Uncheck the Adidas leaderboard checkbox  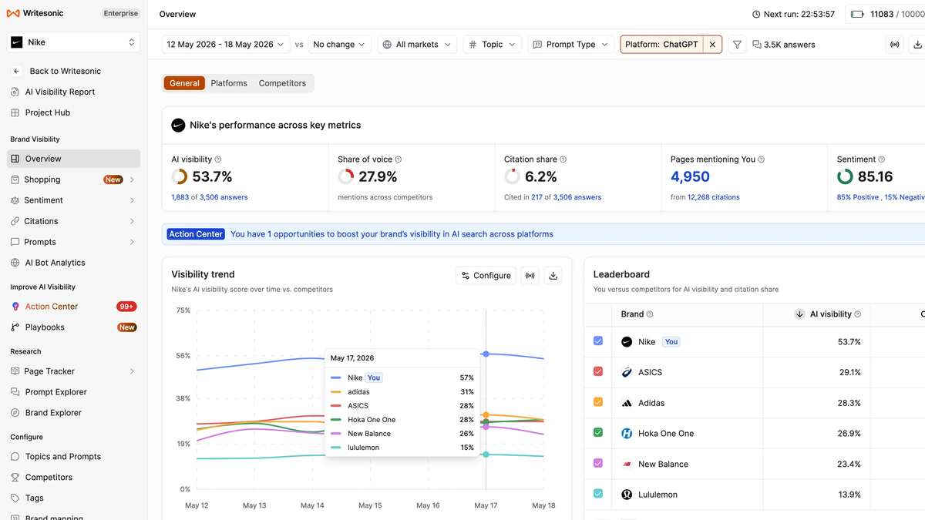[598, 402]
